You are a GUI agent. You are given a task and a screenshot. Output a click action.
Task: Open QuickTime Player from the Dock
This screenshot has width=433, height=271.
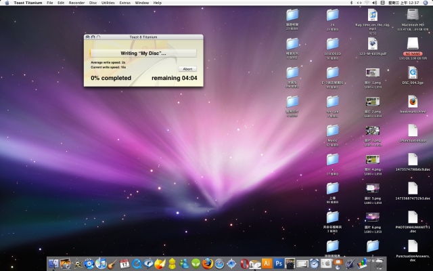click(137, 264)
